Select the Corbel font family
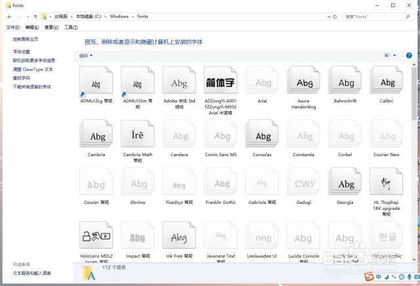Viewport: 420px width, 286px height. [x=345, y=134]
